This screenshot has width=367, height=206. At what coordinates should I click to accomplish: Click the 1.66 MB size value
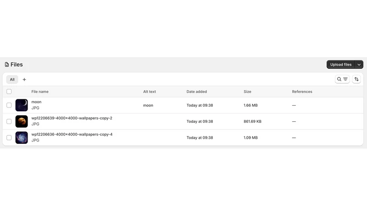point(250,105)
